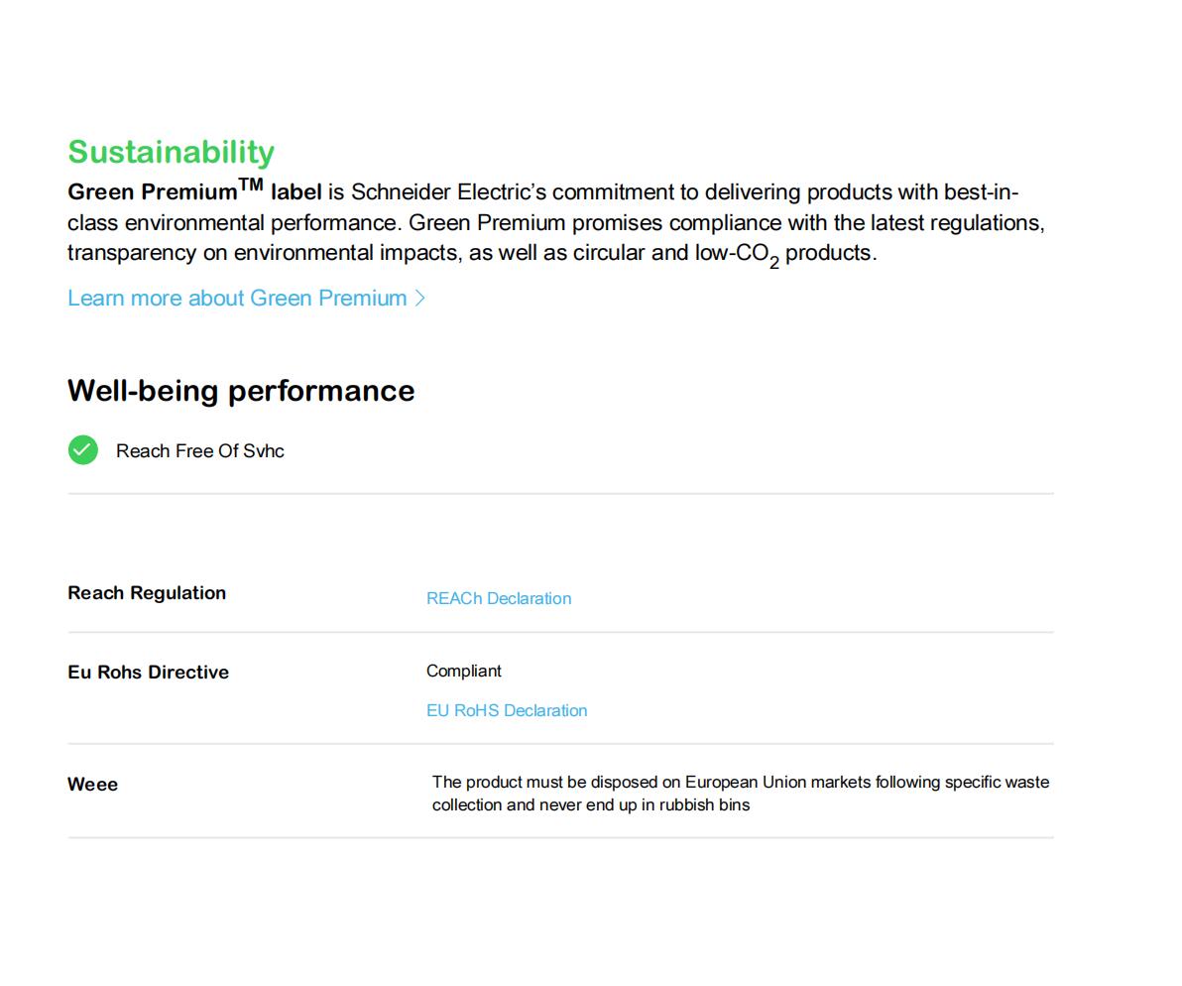
Task: Open the EU RoHS Declaration link
Action: coord(506,711)
